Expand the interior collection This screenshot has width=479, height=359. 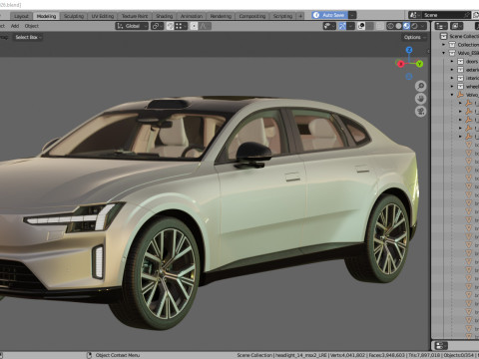point(452,78)
